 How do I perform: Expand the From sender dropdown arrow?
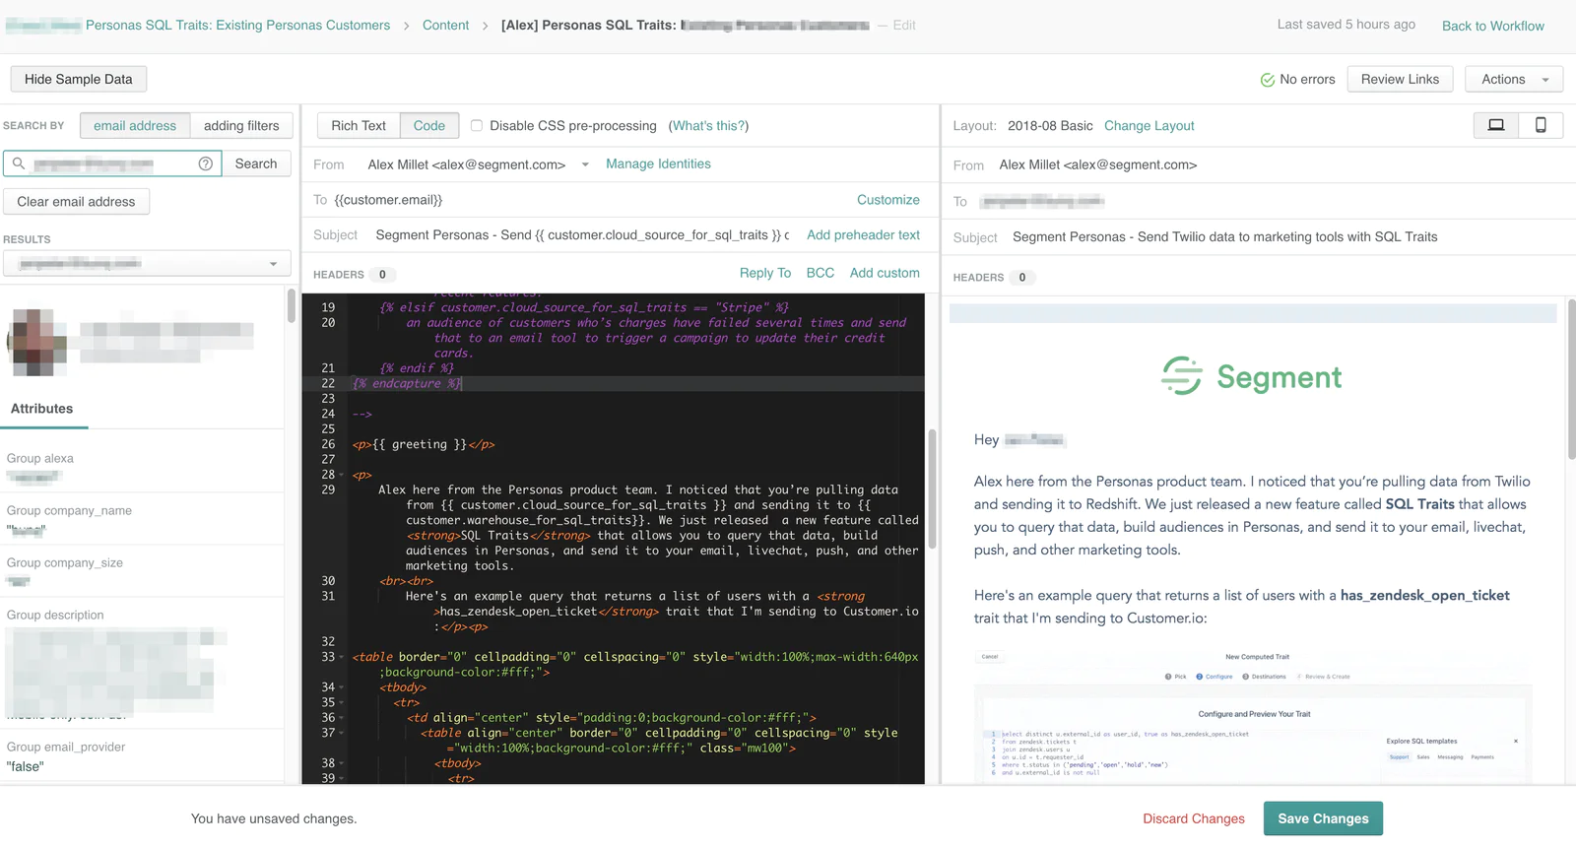coord(585,164)
